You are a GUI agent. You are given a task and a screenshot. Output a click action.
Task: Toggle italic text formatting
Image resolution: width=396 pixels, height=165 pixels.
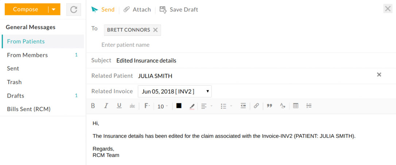pyautogui.click(x=106, y=106)
